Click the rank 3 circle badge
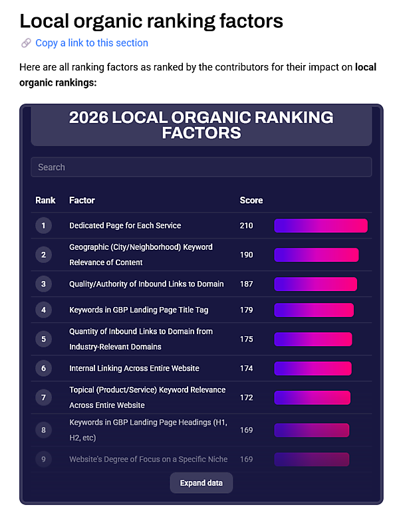 point(43,284)
